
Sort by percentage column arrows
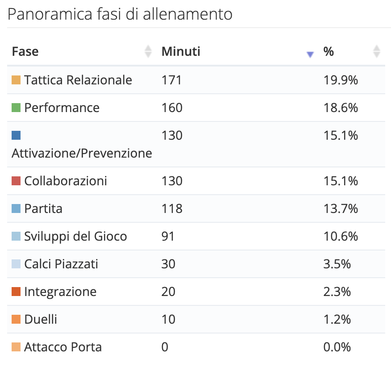pyautogui.click(x=377, y=52)
